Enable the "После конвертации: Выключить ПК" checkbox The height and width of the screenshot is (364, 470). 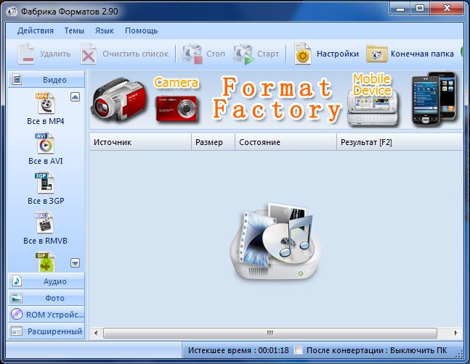pyautogui.click(x=298, y=350)
